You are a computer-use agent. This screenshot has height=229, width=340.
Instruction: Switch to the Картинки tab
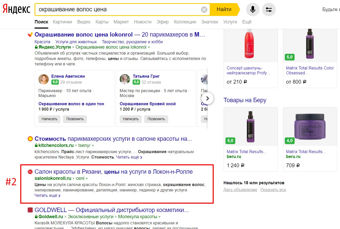point(62,22)
